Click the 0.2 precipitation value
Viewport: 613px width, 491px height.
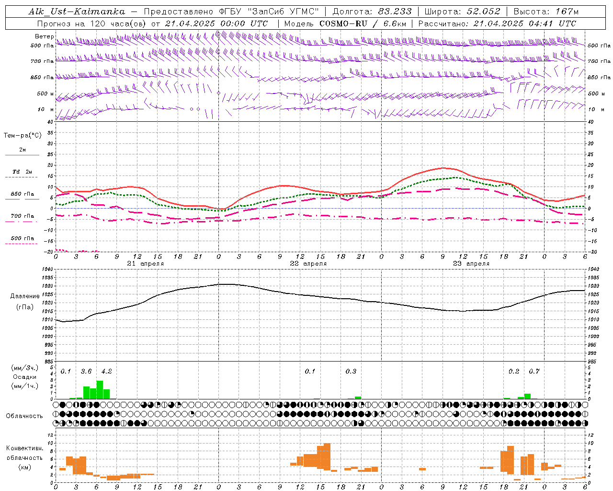point(514,372)
